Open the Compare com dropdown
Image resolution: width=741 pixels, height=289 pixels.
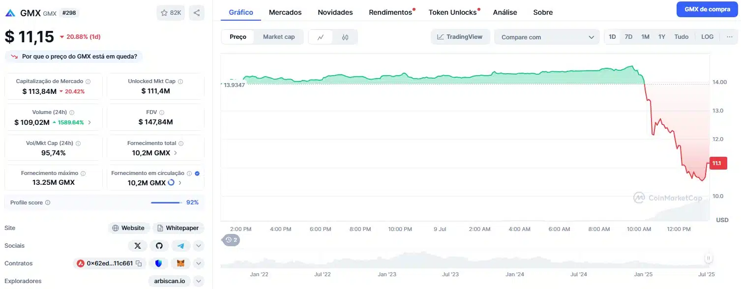click(x=547, y=37)
